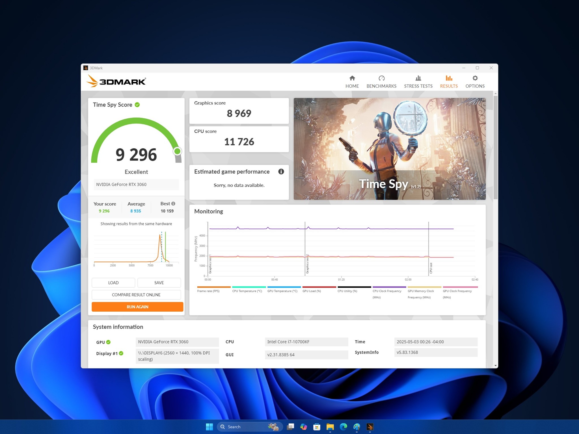The width and height of the screenshot is (579, 434).
Task: Open Microsoft Store from the taskbar
Action: click(317, 427)
